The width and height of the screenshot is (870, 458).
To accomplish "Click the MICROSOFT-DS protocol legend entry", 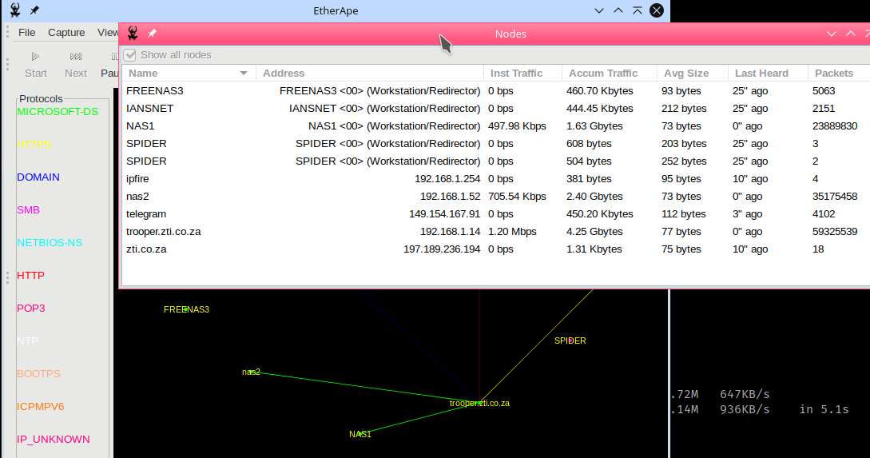I will tap(58, 112).
